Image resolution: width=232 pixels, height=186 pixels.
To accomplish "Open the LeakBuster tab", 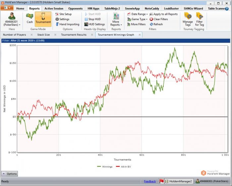I will click(171, 9).
